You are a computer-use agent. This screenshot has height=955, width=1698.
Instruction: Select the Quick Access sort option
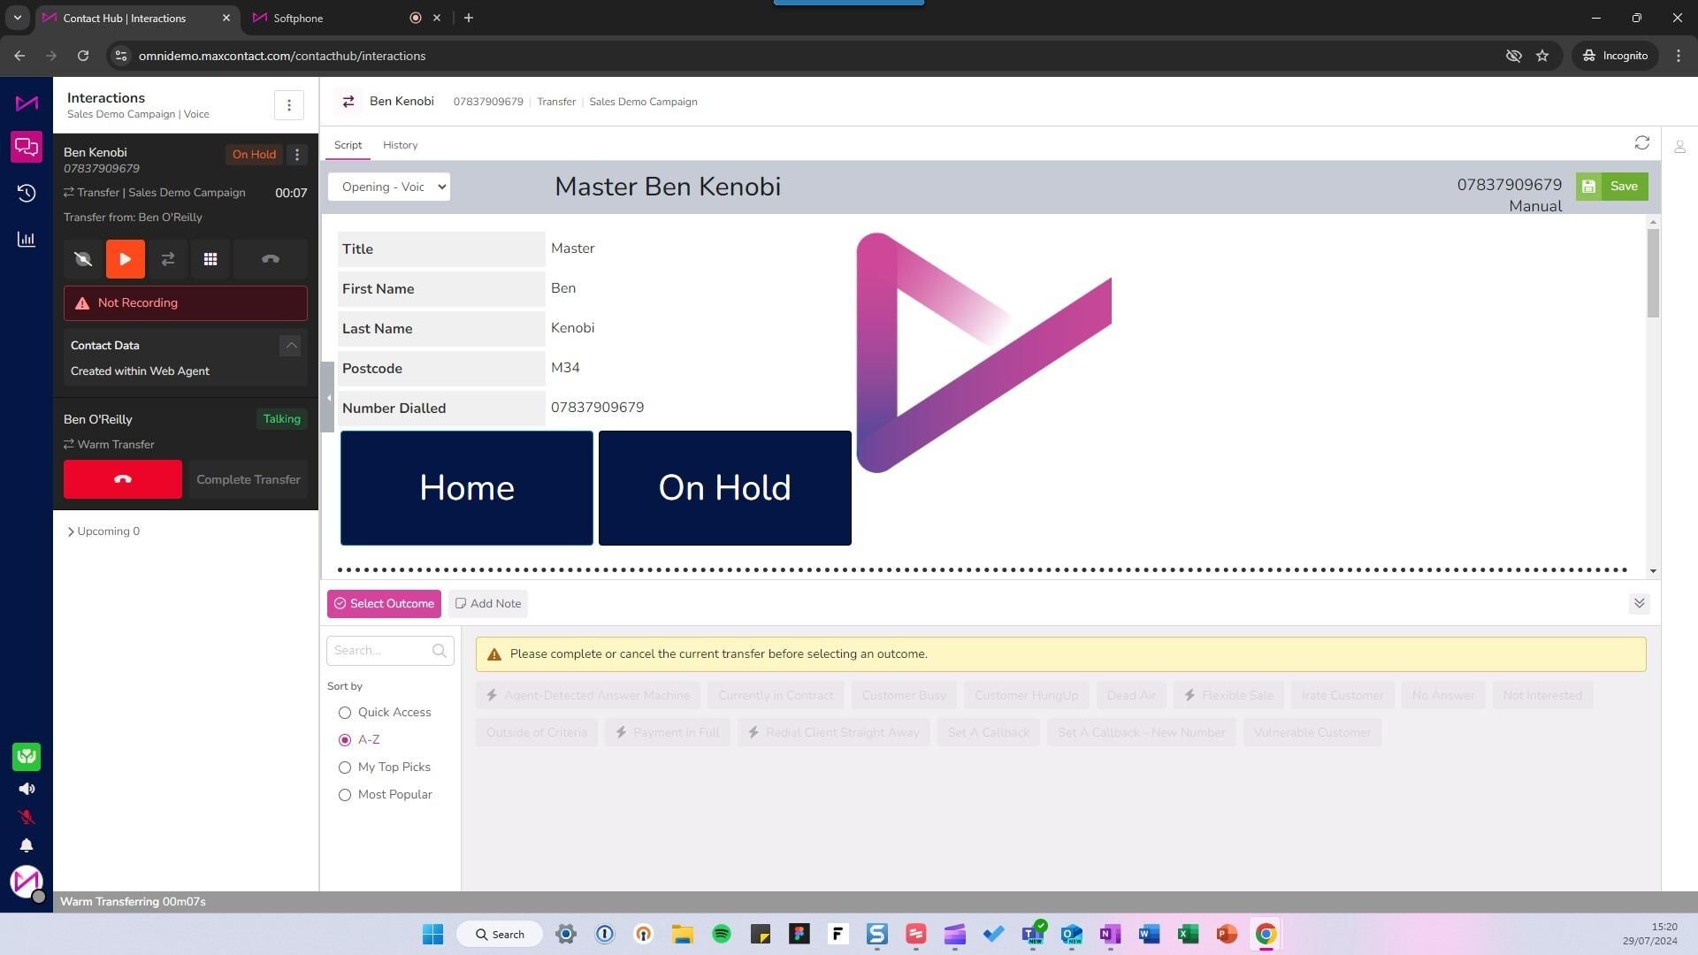coord(345,713)
